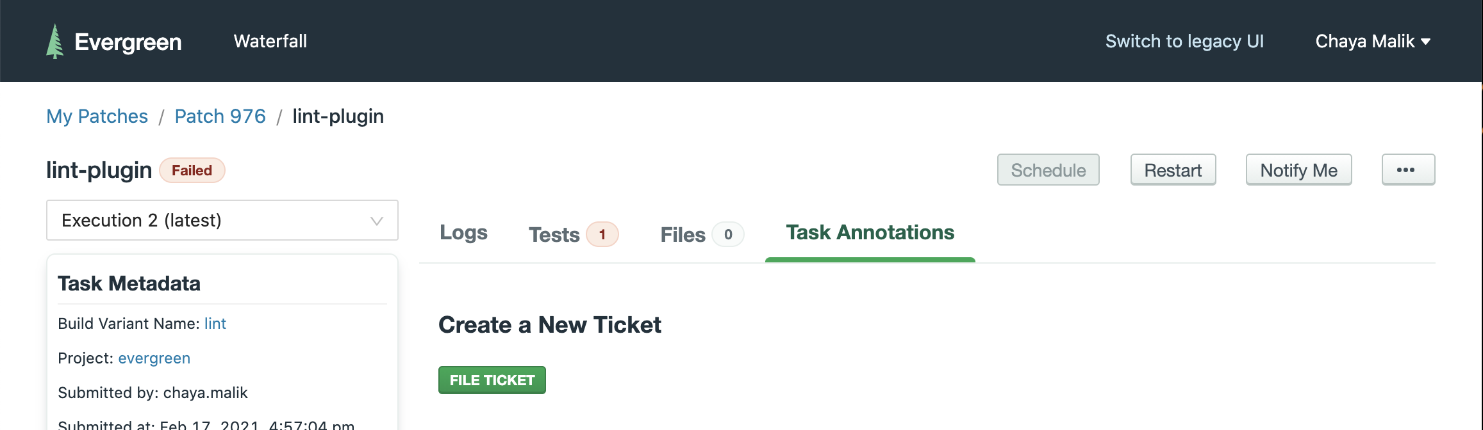
Task: Expand the Execution 2 (latest) dropdown
Action: 222,221
